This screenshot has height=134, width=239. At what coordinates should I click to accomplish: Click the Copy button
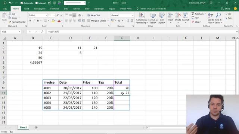pos(13,18)
